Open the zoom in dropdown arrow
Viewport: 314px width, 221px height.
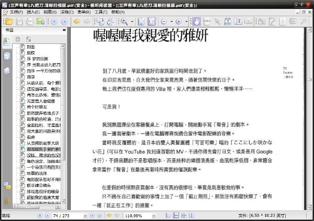186,21
